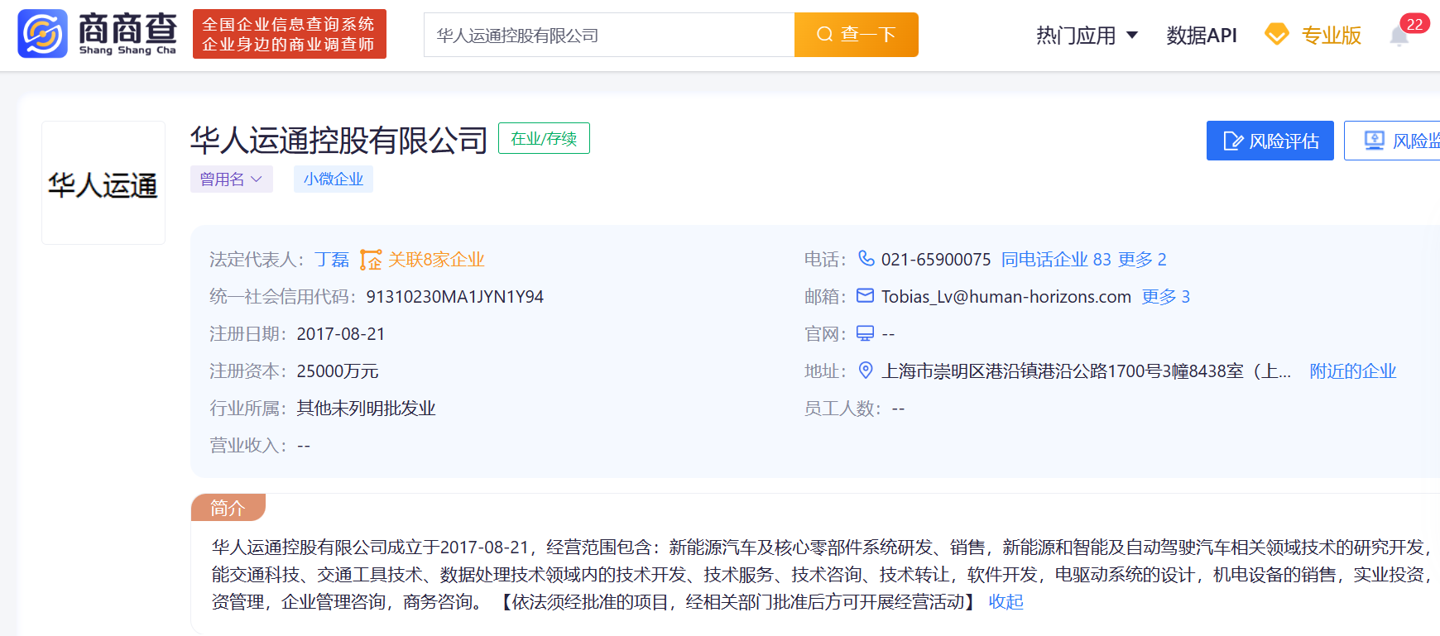Open the 同电话企业 83 link
Image resolution: width=1440 pixels, height=636 pixels.
tap(1056, 260)
